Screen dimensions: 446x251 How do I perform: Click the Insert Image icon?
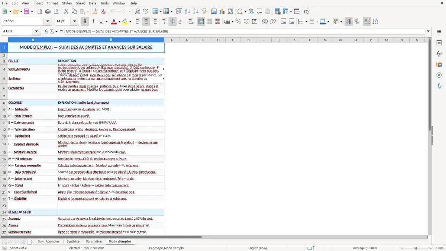214,12
